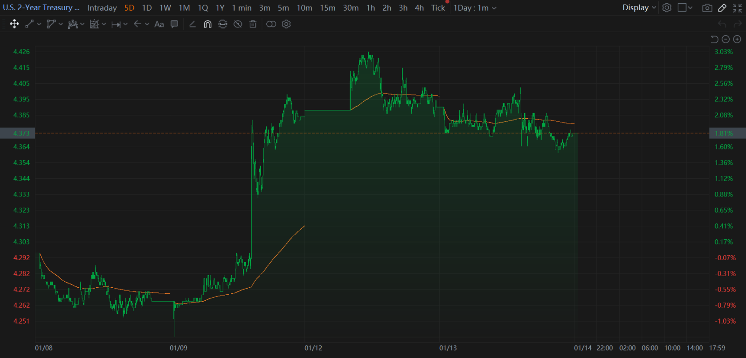Select the 15m interval tab

point(327,8)
